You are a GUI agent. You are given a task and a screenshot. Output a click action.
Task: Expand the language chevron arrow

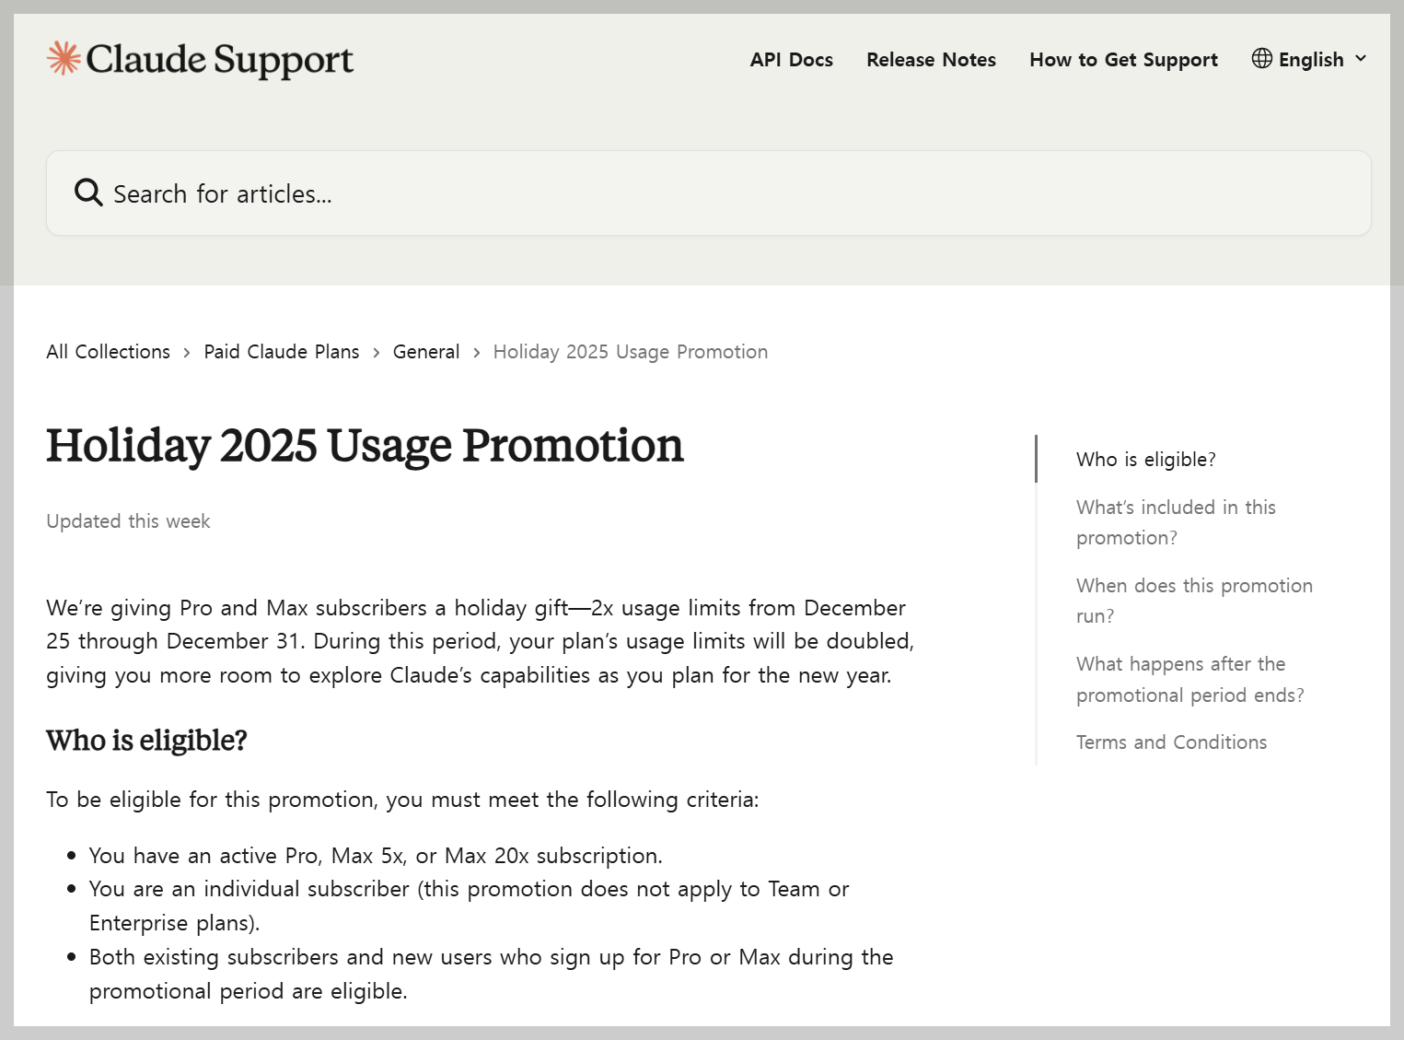point(1361,59)
